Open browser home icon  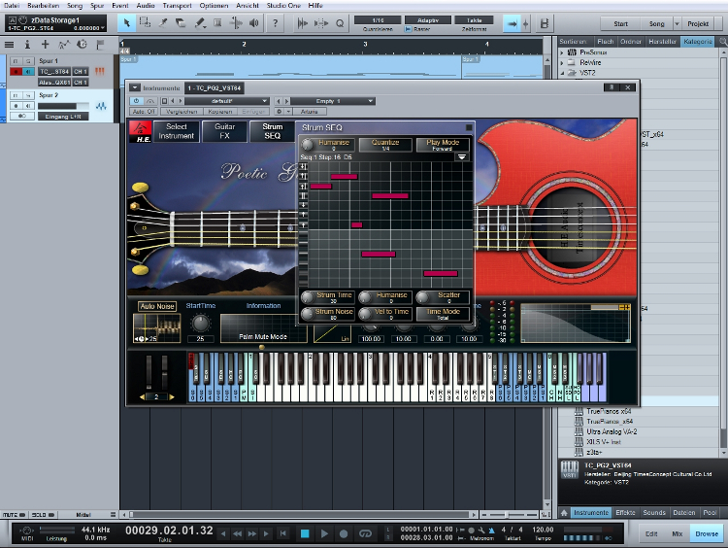point(564,512)
